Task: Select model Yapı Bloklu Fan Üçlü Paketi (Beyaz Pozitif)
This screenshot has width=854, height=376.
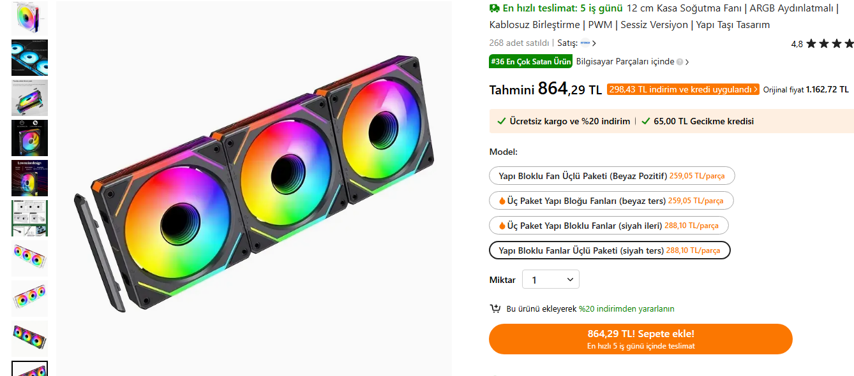Action: [611, 176]
